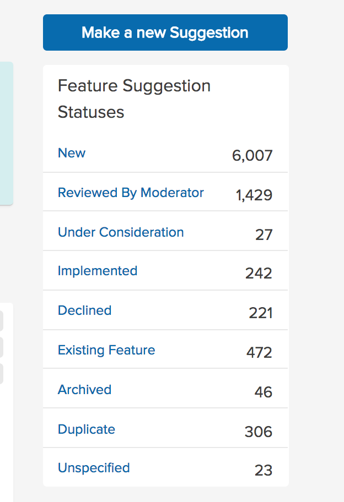344x502 pixels.
Task: View suggestions Under Consideration
Action: click(x=121, y=232)
